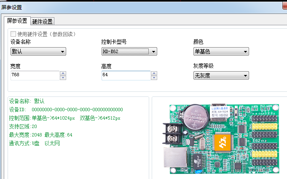Expand the 灰度等级 dropdown set to 无灰度

[x=221, y=76]
